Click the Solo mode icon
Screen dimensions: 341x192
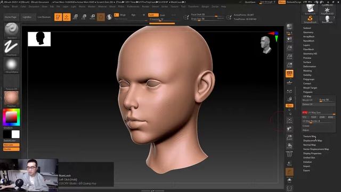[289, 181]
